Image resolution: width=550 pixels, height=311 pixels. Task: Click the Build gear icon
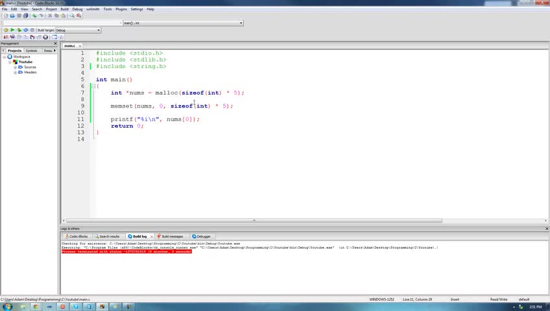[6, 30]
